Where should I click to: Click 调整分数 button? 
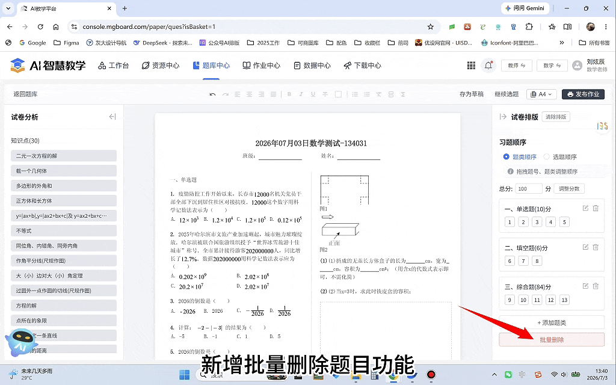click(569, 188)
